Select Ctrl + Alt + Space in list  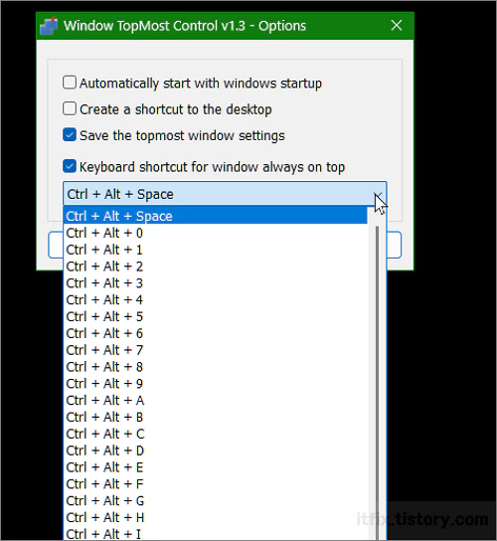(216, 216)
